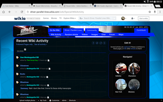Open Customize with gear icon

point(54,100)
